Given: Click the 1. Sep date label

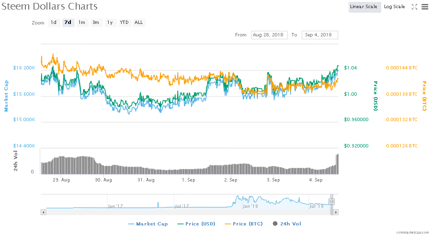Looking at the screenshot, I should [x=188, y=180].
